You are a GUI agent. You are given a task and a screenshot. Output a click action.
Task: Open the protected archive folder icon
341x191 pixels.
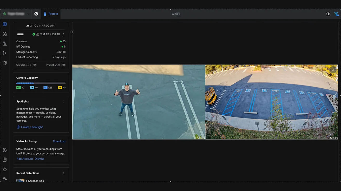click(5, 63)
